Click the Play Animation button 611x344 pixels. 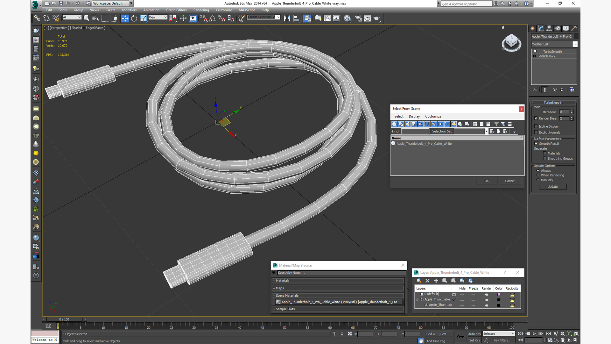534,334
